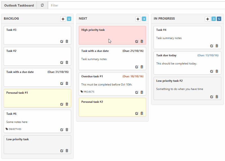Click the 'Due: 21/10/16' date
This screenshot has width=225, height=161.
[133, 51]
